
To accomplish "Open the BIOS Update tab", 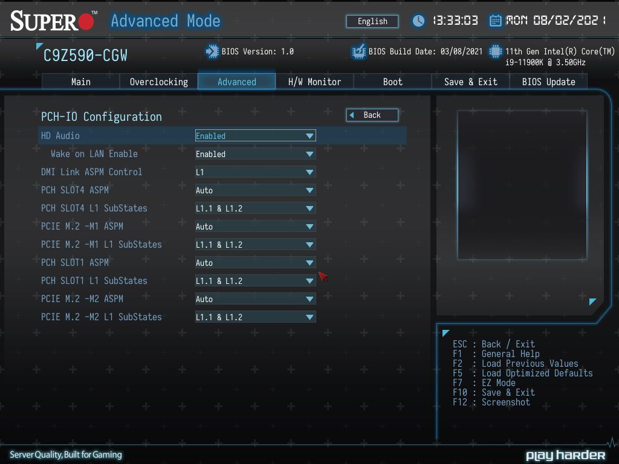I will 549,82.
